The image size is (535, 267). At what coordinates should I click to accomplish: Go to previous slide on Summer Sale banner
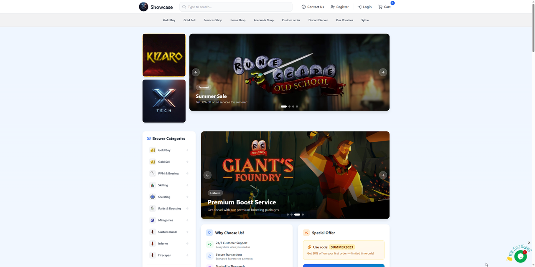click(x=196, y=72)
